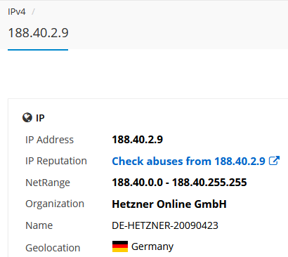
Task: Click the Name label
Action: [39, 225]
